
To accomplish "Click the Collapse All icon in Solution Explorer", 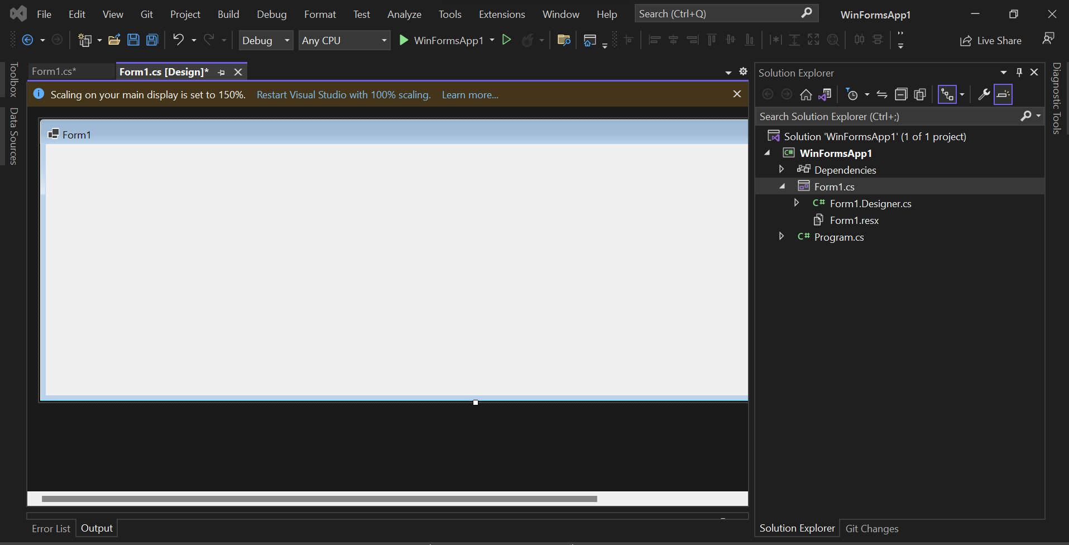I will (x=901, y=94).
